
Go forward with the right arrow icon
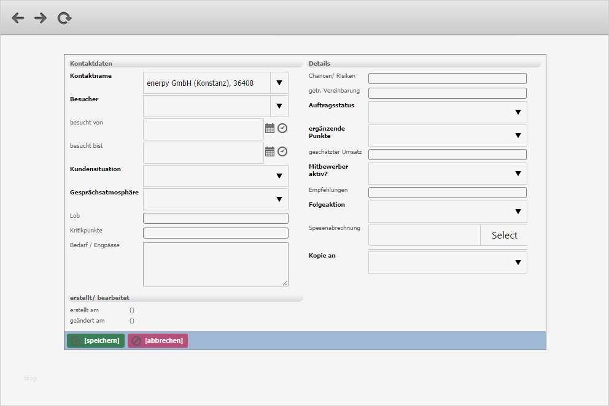click(x=41, y=18)
